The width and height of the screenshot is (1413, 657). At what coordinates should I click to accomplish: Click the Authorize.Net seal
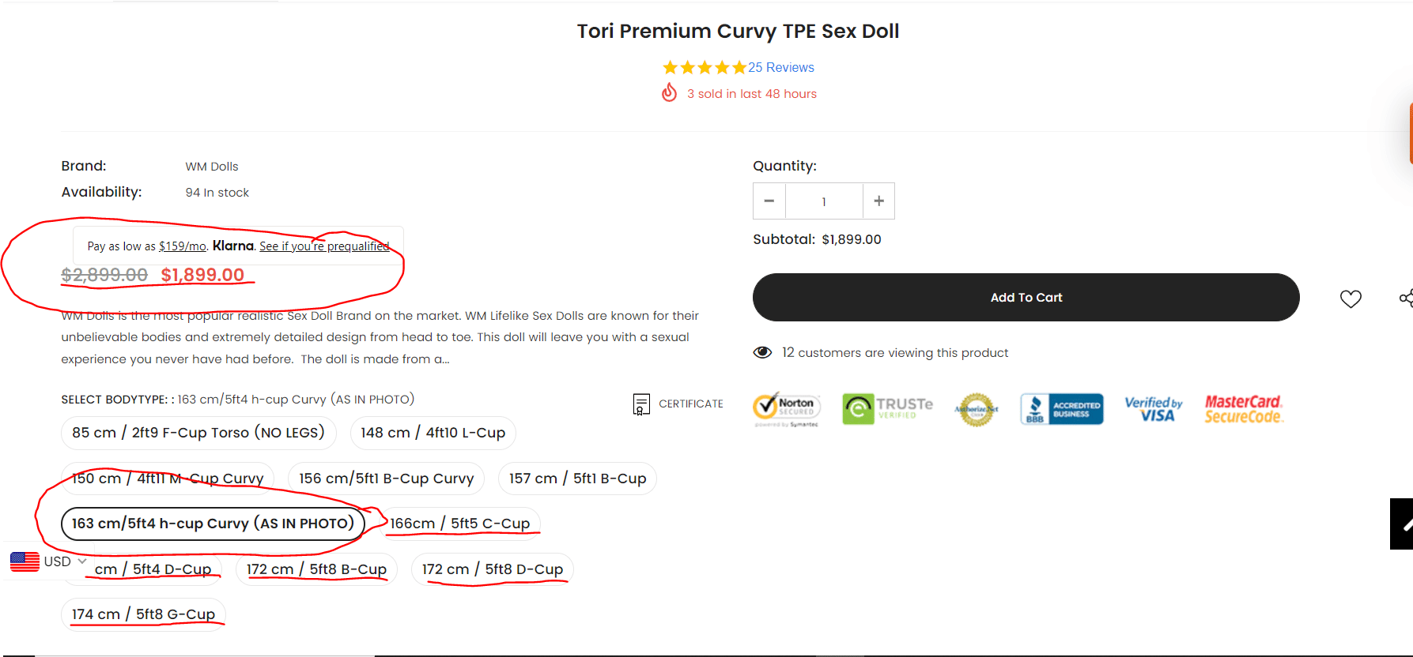click(x=976, y=409)
